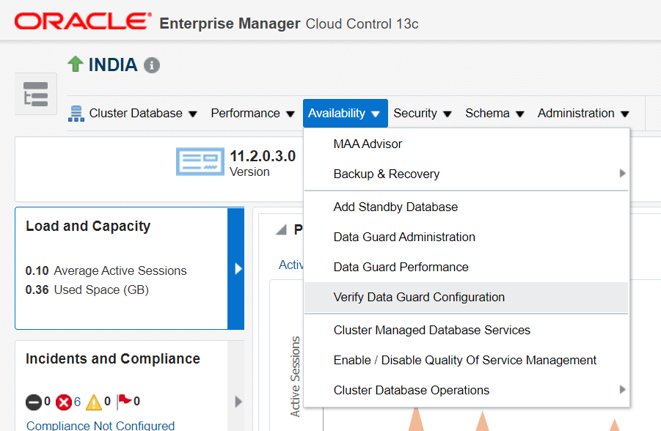Select Verify Data Guard Configuration

(x=419, y=298)
